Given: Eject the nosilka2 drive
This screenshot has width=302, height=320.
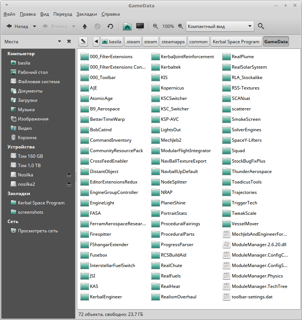Looking at the screenshot, I should click(69, 184).
